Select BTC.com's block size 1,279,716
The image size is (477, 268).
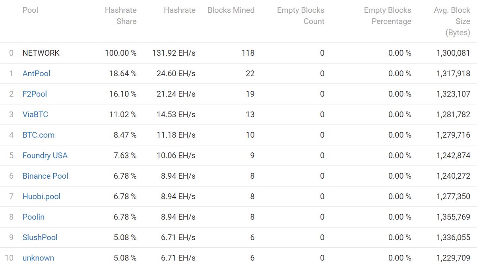coord(453,135)
